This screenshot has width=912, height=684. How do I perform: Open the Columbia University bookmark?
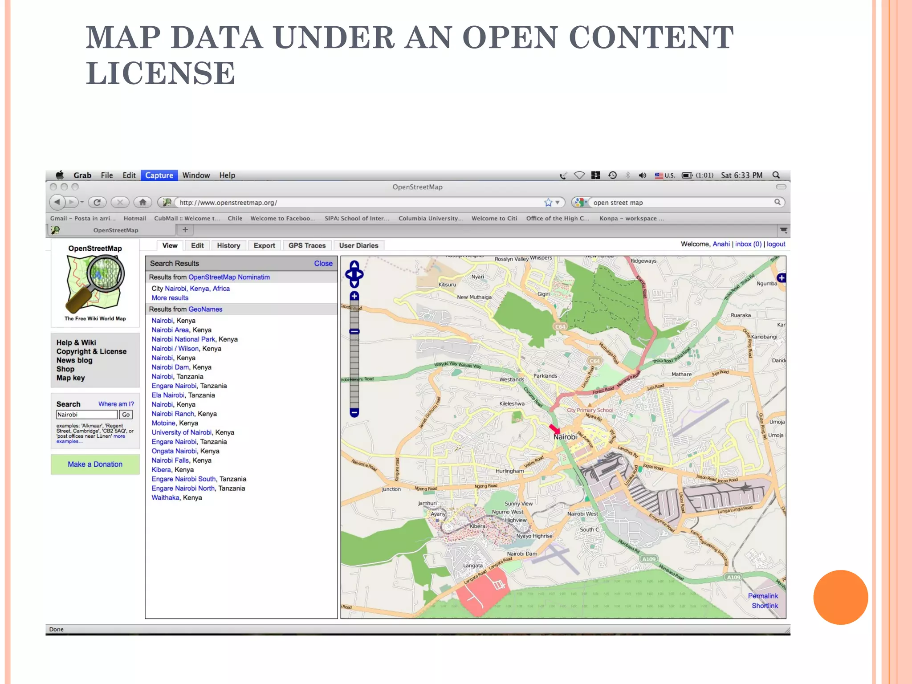(431, 218)
